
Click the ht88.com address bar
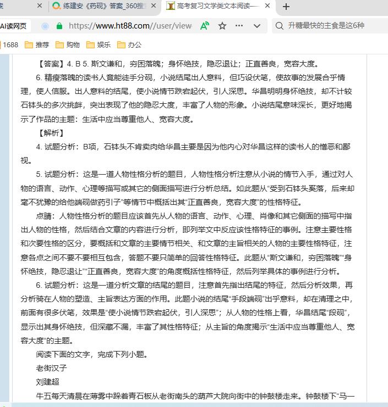(x=130, y=26)
